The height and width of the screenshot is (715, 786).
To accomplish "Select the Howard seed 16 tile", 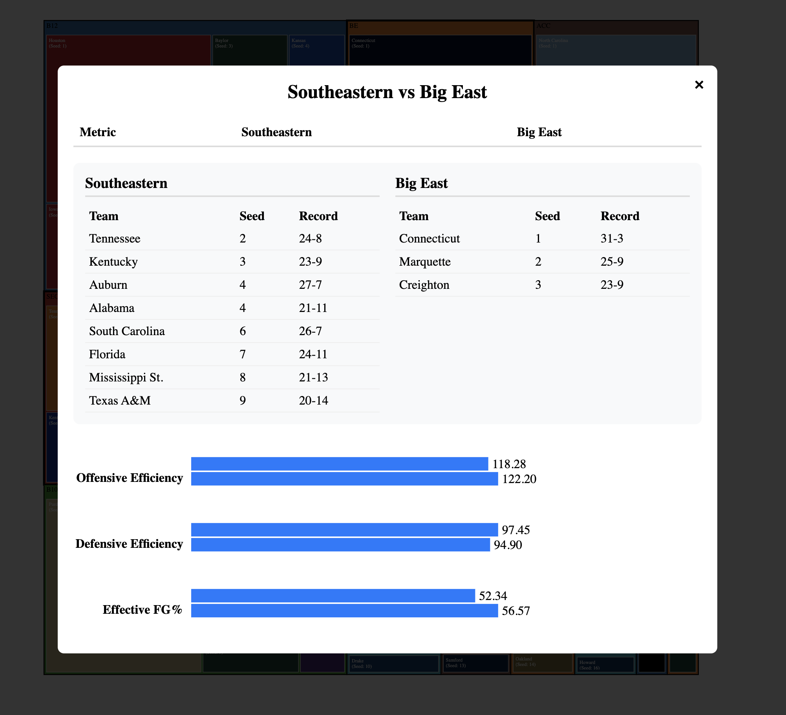I will tap(605, 665).
